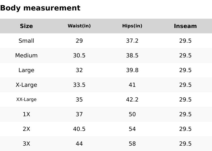
Task: Click the XX-Large hips value 42.2
Action: coord(132,100)
